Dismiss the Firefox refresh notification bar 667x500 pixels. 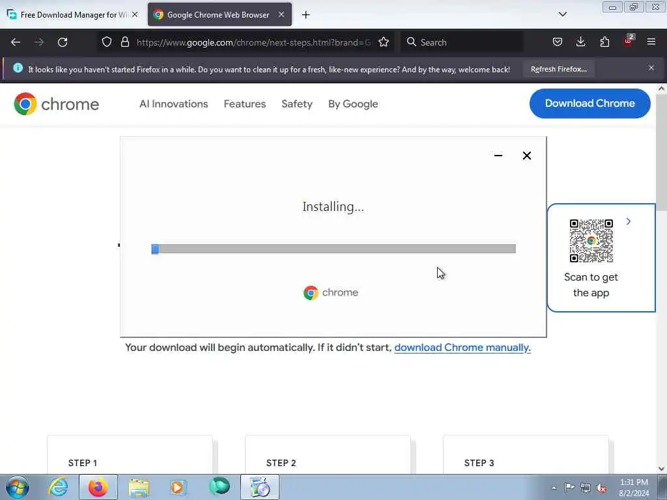tap(651, 68)
